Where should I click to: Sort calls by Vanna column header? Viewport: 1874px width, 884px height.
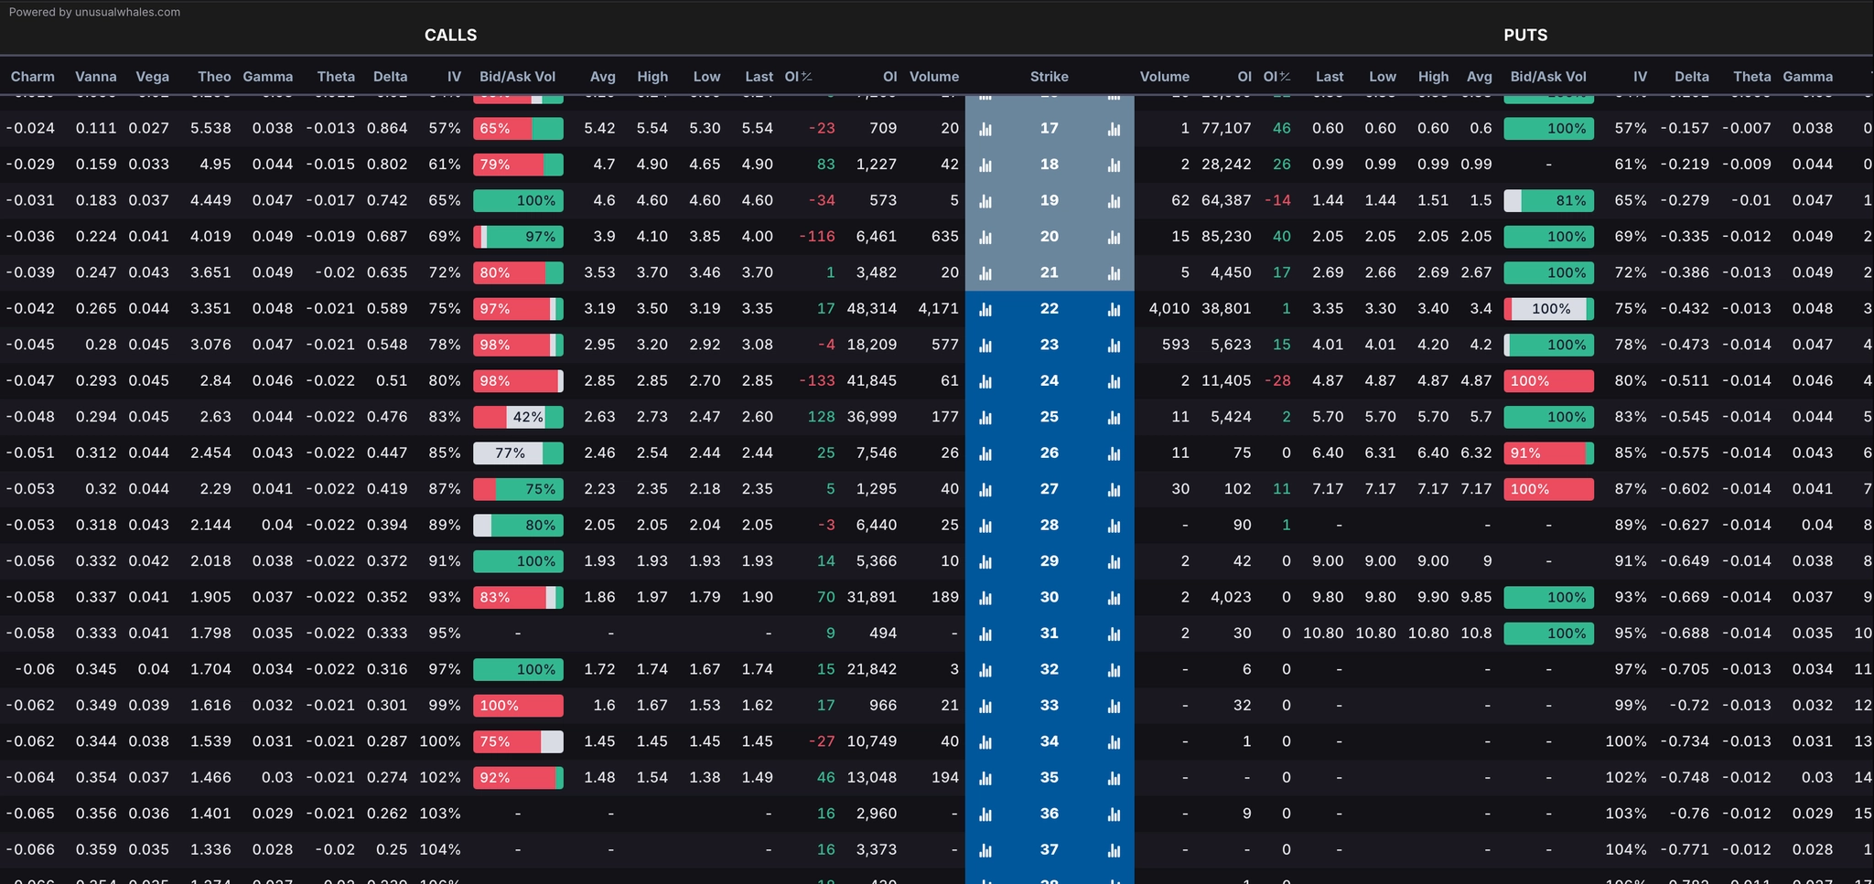[x=96, y=77]
